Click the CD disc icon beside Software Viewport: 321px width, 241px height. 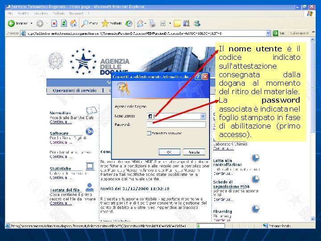pos(90,131)
